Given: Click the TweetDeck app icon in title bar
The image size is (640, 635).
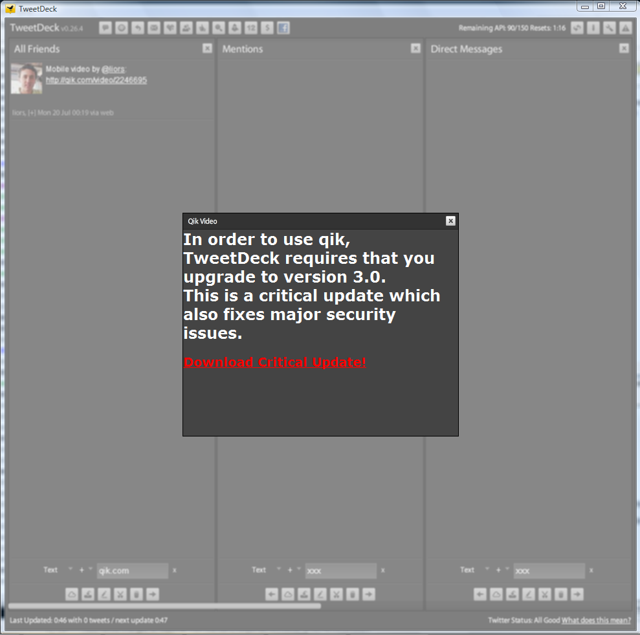Looking at the screenshot, I should [x=10, y=8].
